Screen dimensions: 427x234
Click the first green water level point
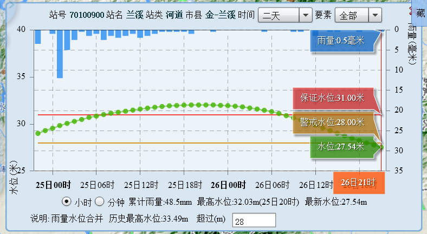point(37,133)
